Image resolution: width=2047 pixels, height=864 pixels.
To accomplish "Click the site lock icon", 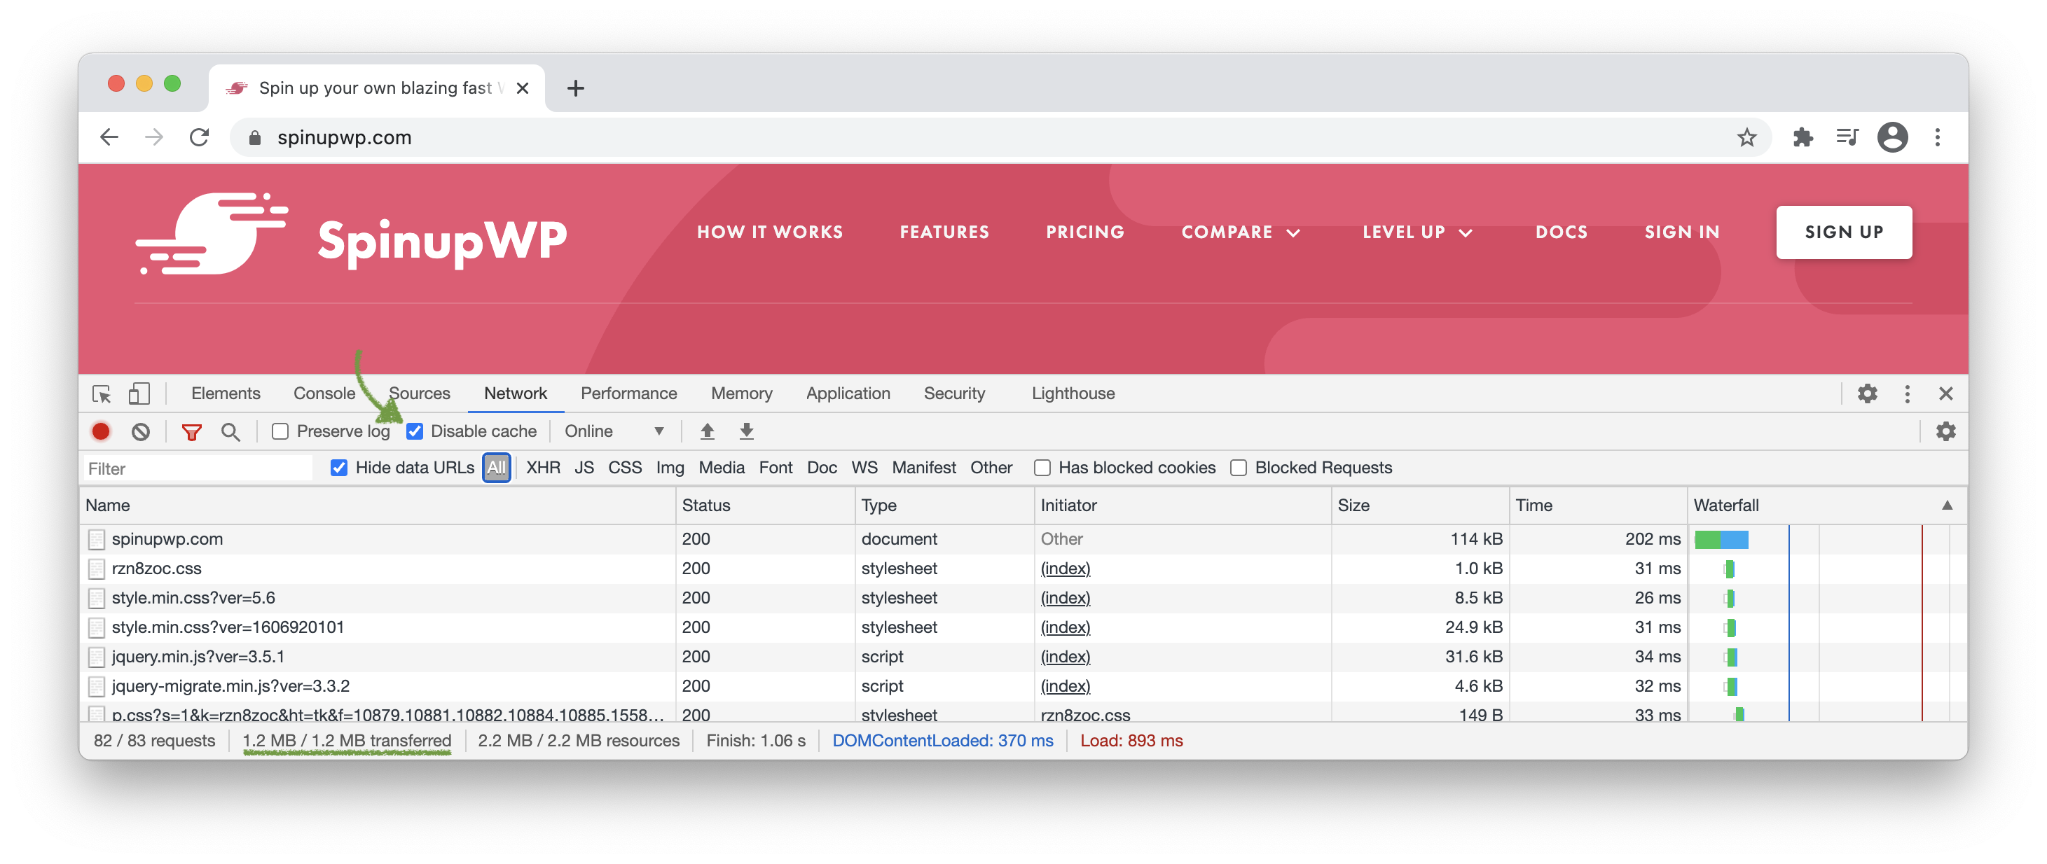I will (x=254, y=137).
